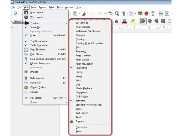Click the horizontal ruler

click(142, 27)
